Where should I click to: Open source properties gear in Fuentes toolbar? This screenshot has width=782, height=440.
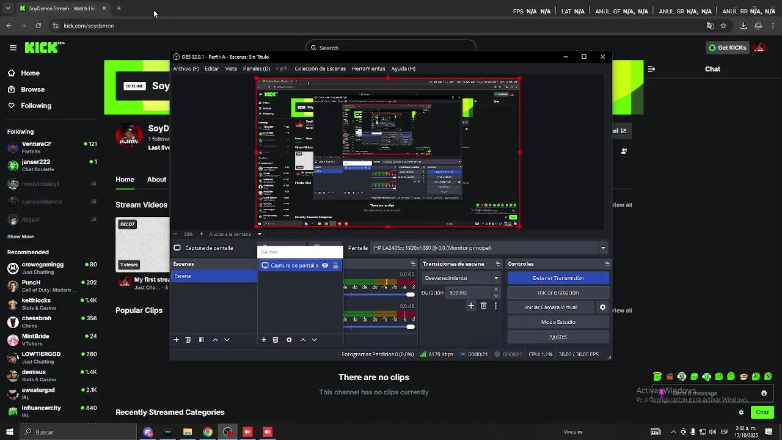click(289, 340)
